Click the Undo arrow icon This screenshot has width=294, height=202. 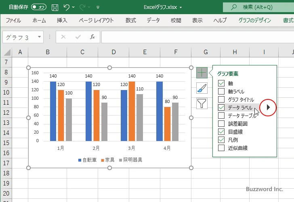tap(66, 7)
